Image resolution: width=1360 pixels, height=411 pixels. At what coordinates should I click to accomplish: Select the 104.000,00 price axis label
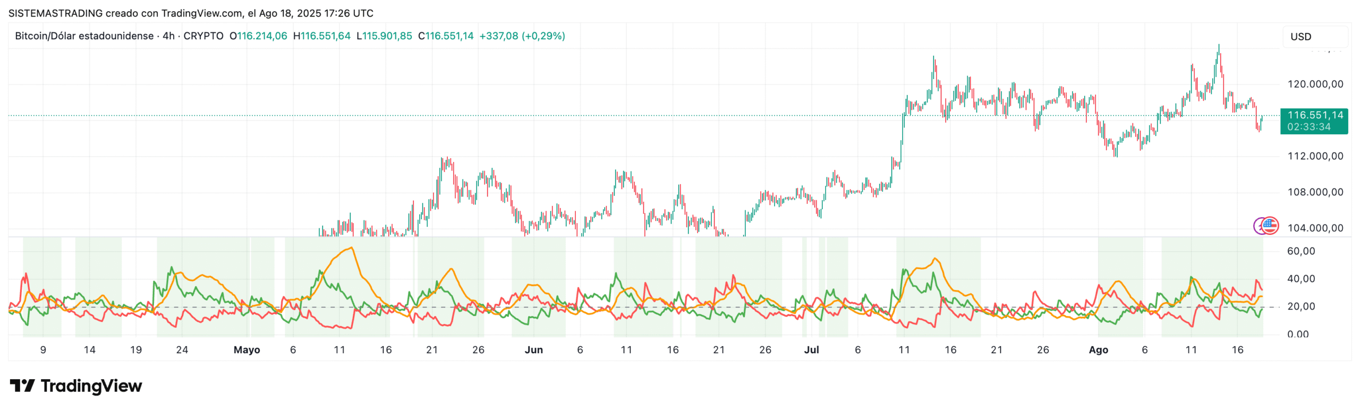pyautogui.click(x=1315, y=228)
